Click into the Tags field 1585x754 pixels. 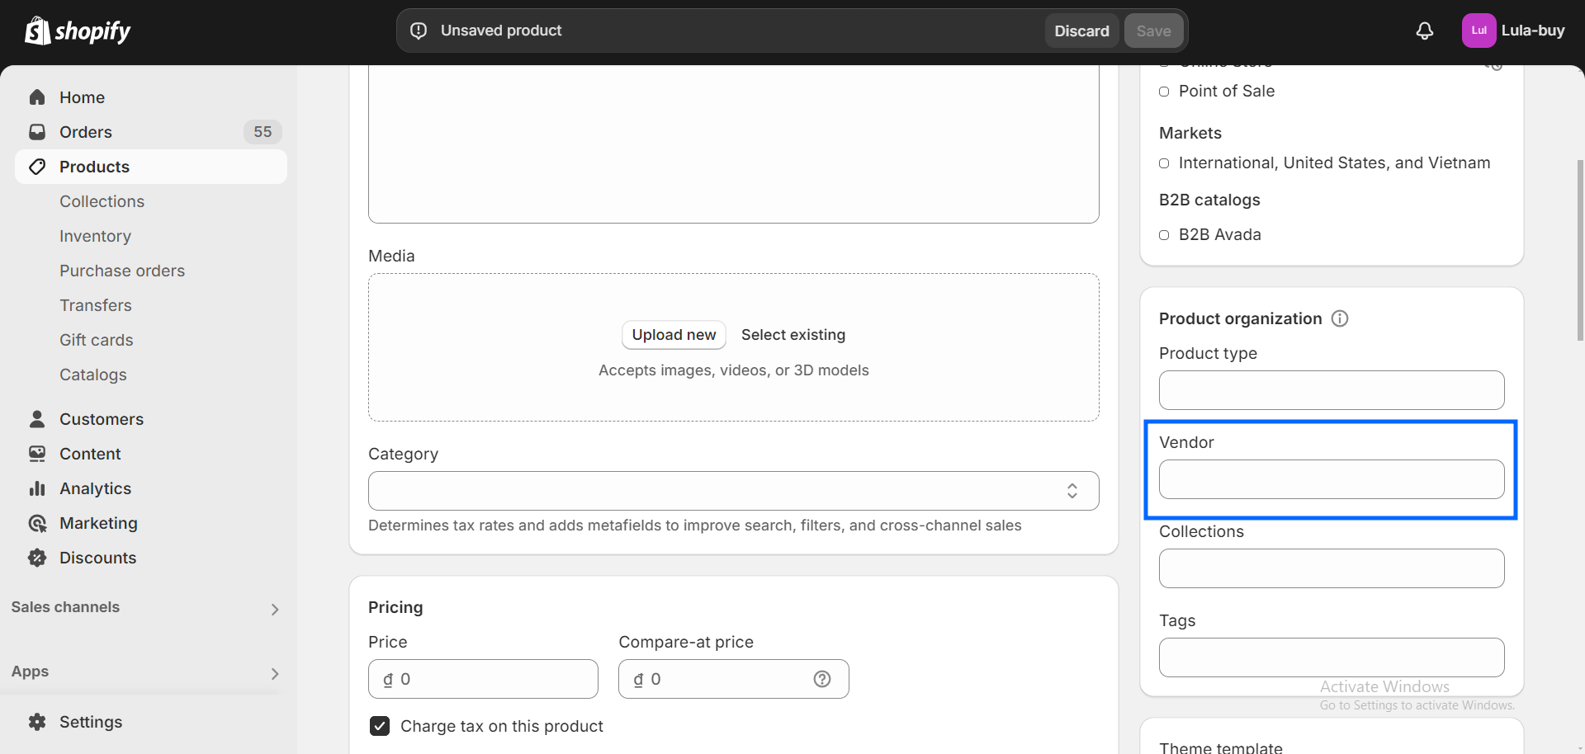1332,657
